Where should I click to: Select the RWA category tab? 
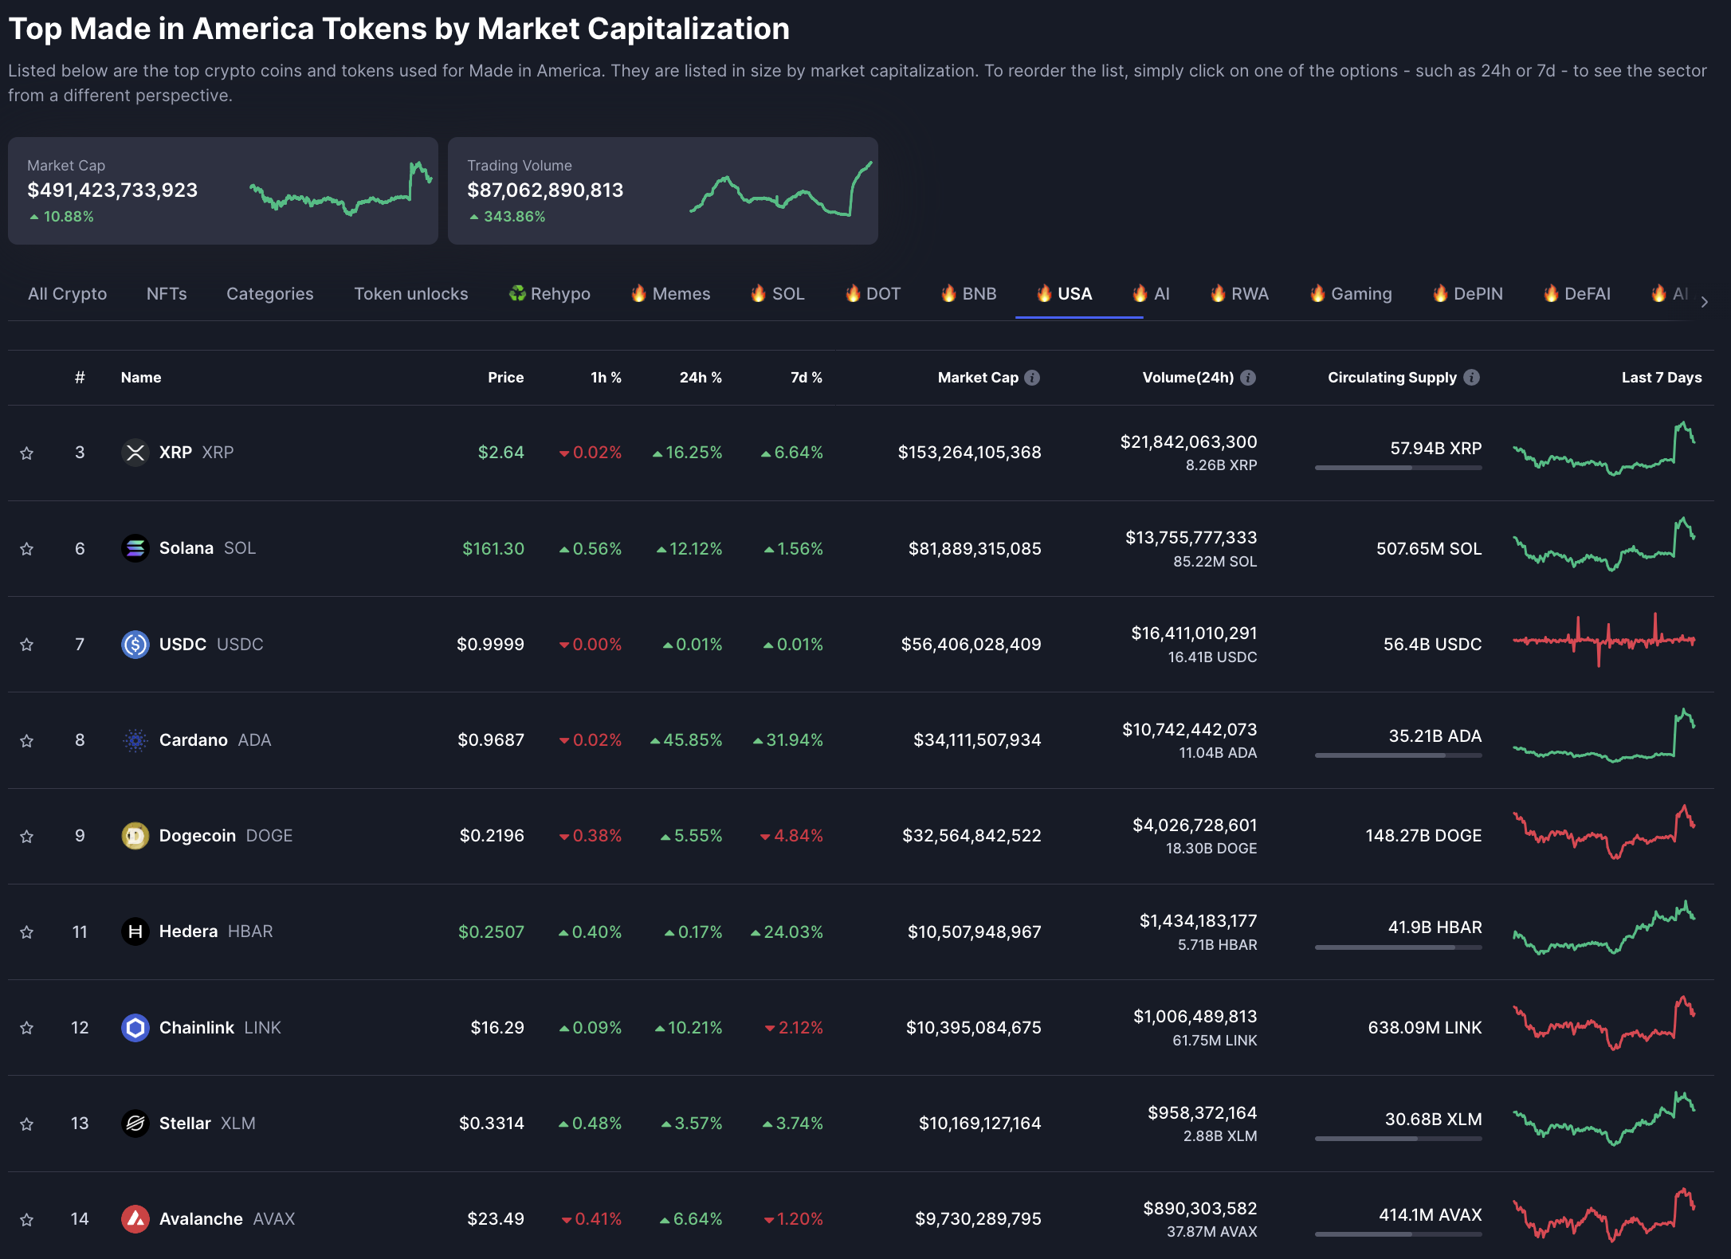click(1239, 294)
